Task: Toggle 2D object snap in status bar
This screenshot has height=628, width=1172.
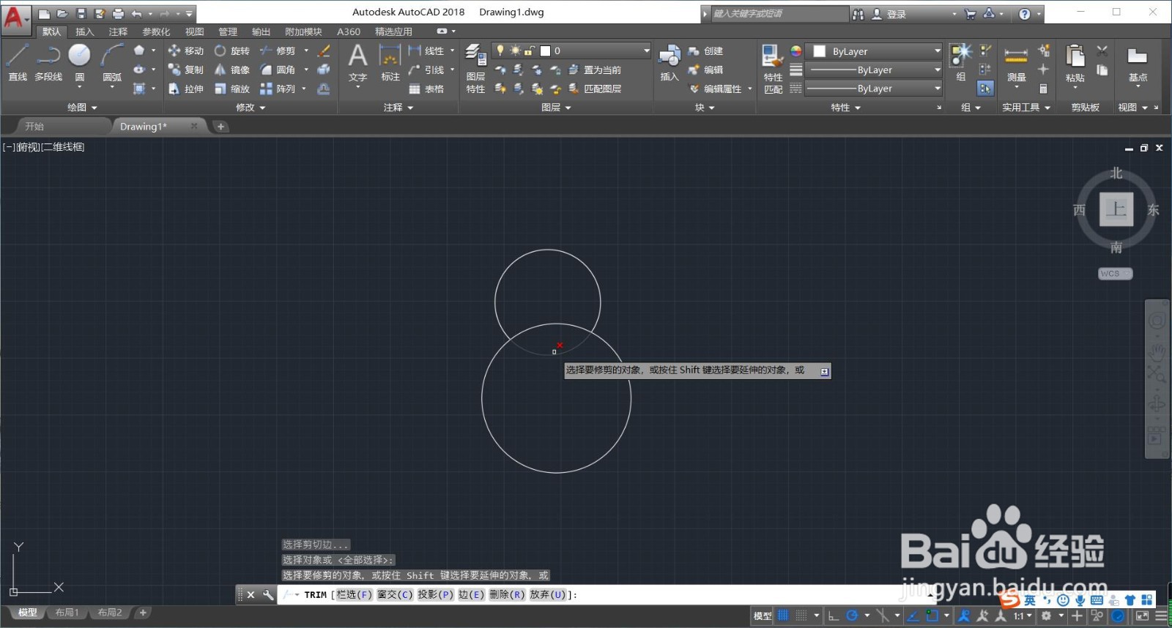Action: (x=932, y=616)
